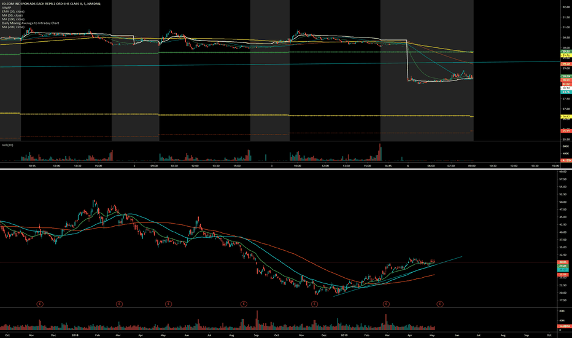Open the August 2018 earnings marker
The height and width of the screenshot is (338, 572).
pos(244,304)
